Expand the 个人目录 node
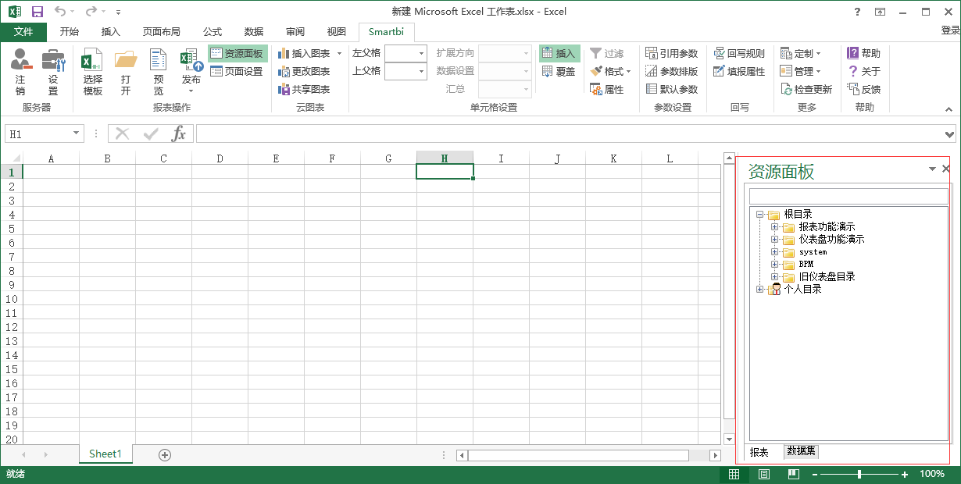 [759, 289]
